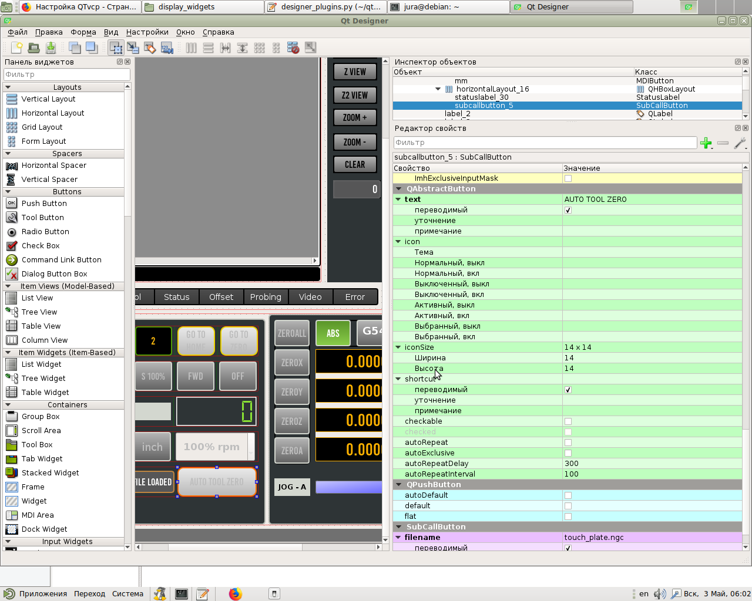The image size is (752, 601).
Task: Click the ZEROX button on form
Action: [292, 363]
